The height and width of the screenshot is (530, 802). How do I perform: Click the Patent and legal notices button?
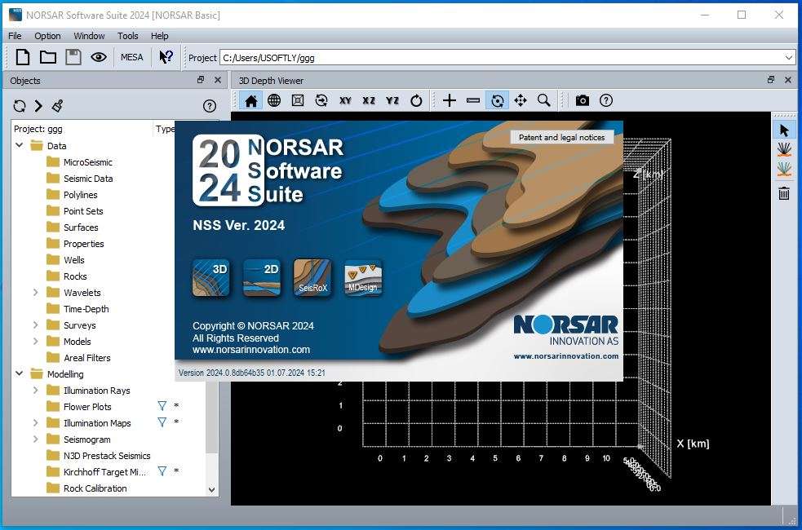point(561,138)
